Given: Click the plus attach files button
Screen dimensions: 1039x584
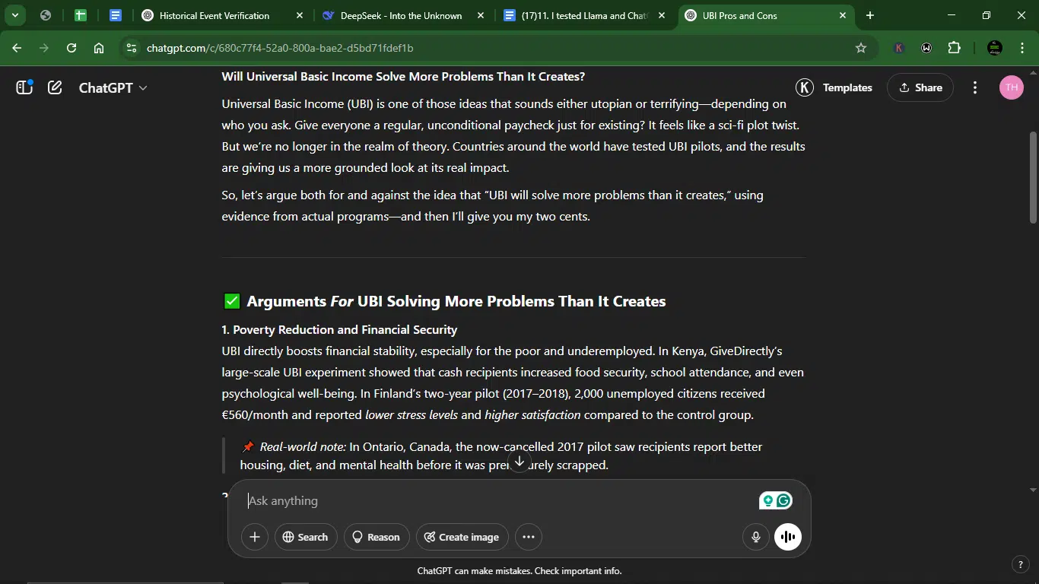Looking at the screenshot, I should 255,537.
